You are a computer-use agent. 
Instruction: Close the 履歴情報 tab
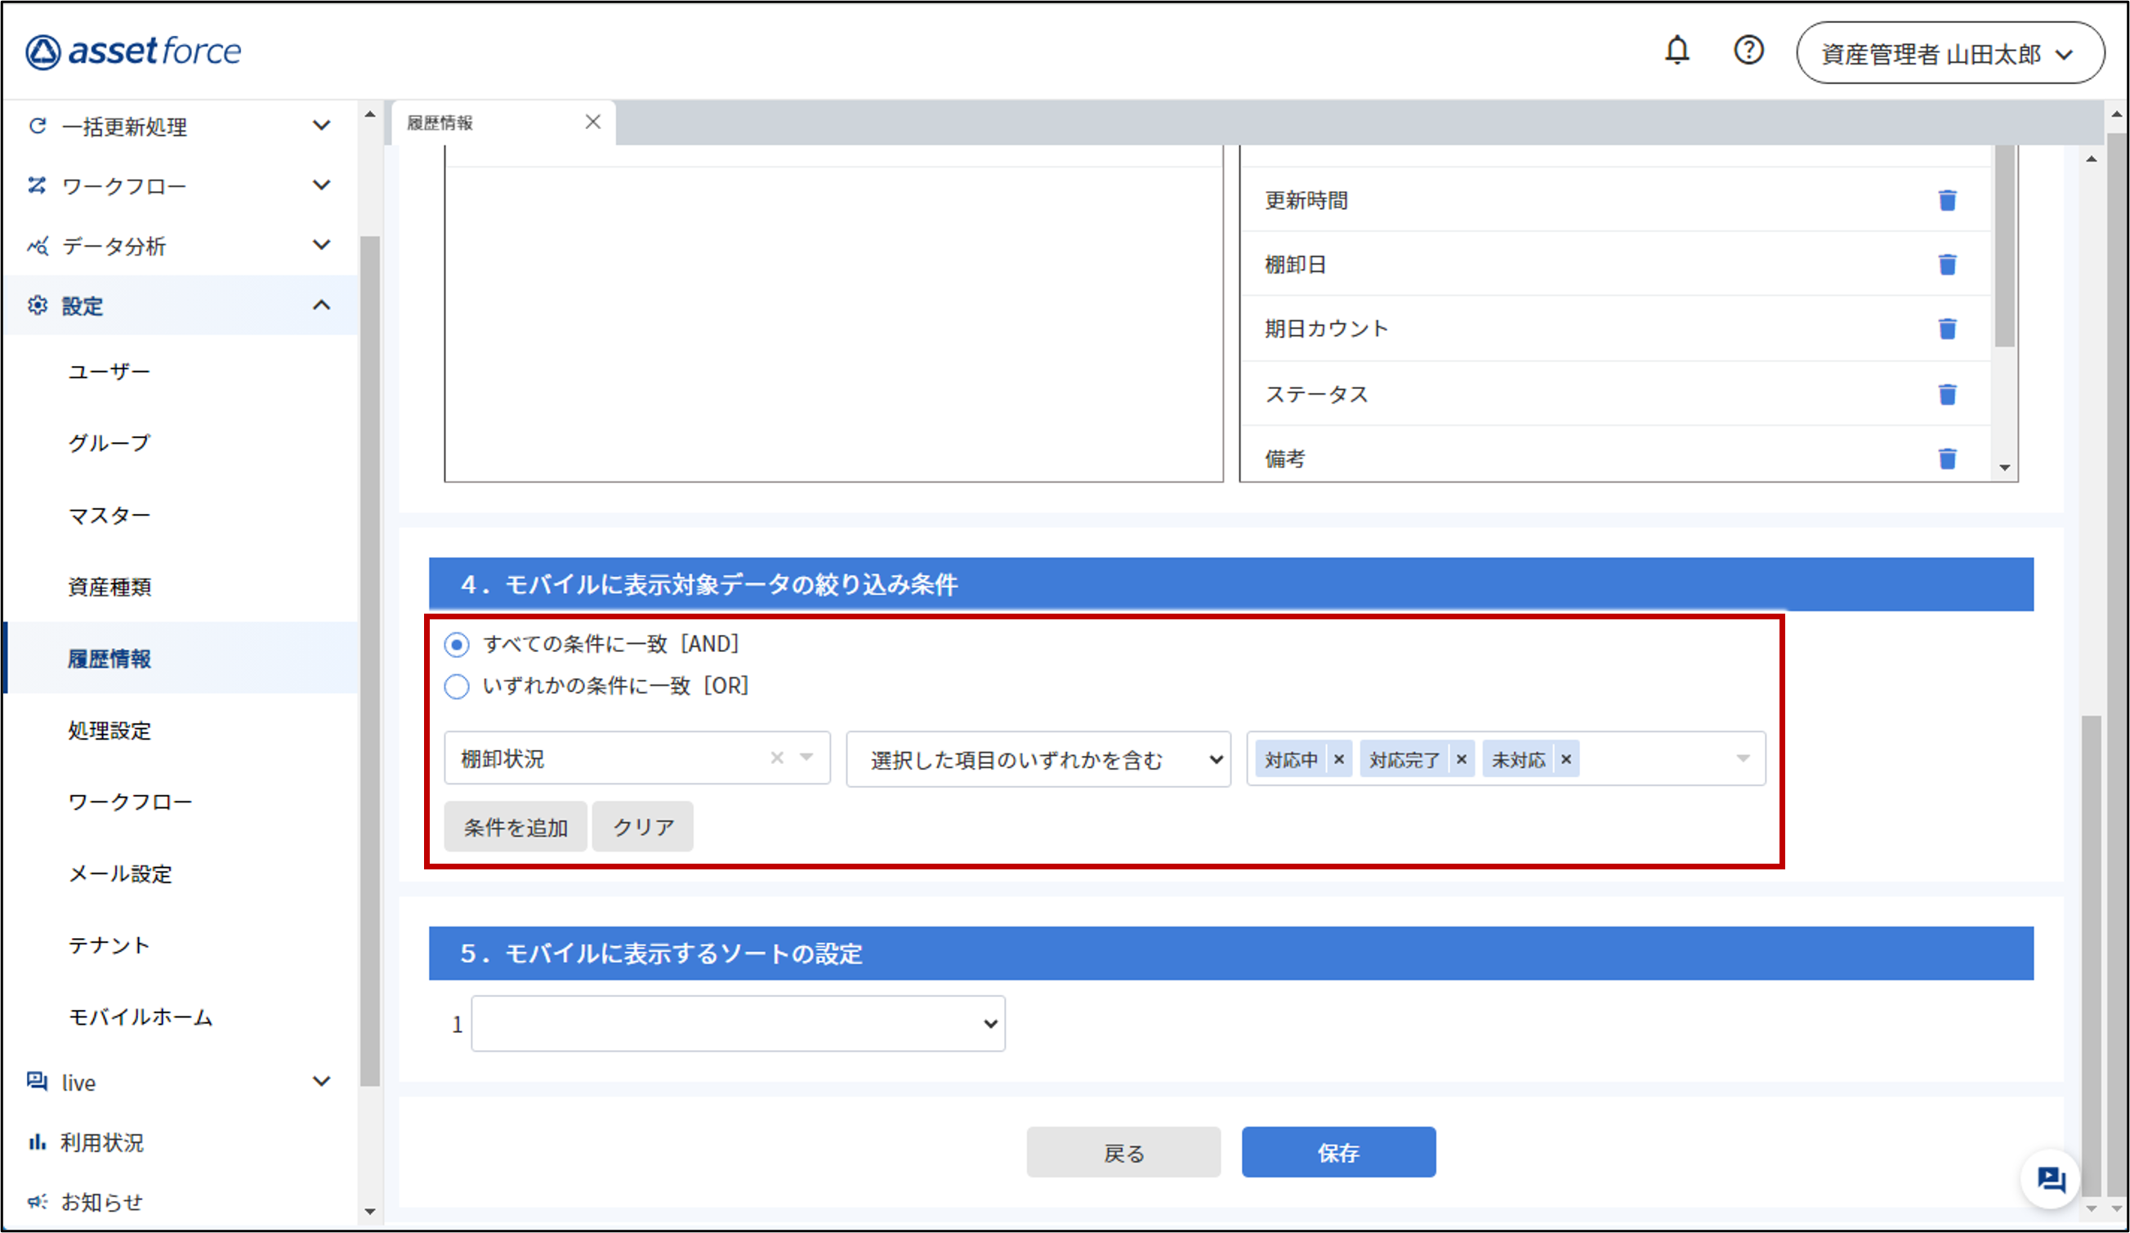(593, 122)
